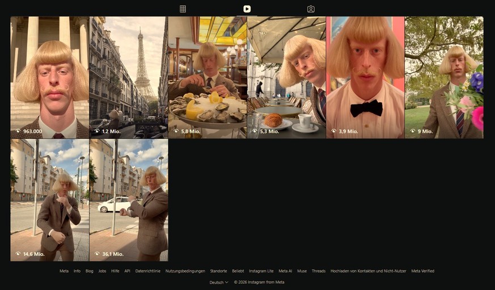The height and width of the screenshot is (290, 495).
Task: Click the eye icon beside 5,8 Mio.
Action: [x=176, y=131]
